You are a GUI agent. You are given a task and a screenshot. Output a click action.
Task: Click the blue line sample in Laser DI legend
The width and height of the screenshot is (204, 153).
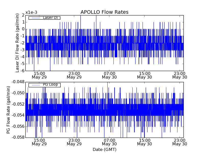click(x=36, y=18)
